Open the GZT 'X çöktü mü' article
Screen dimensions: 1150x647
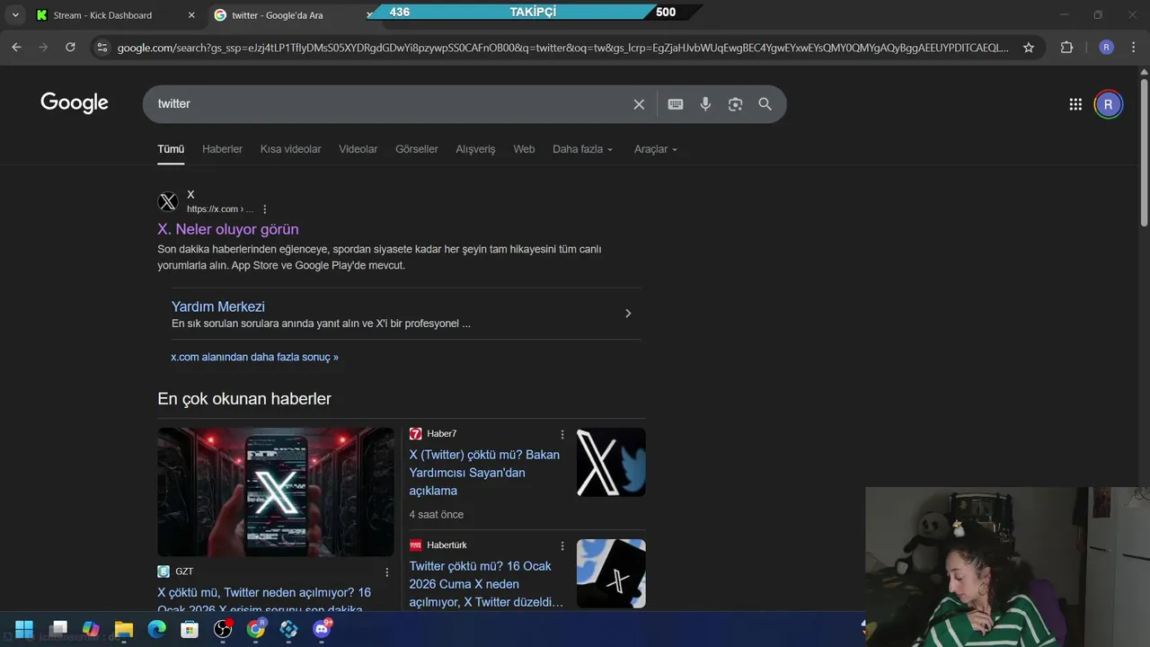coord(264,600)
